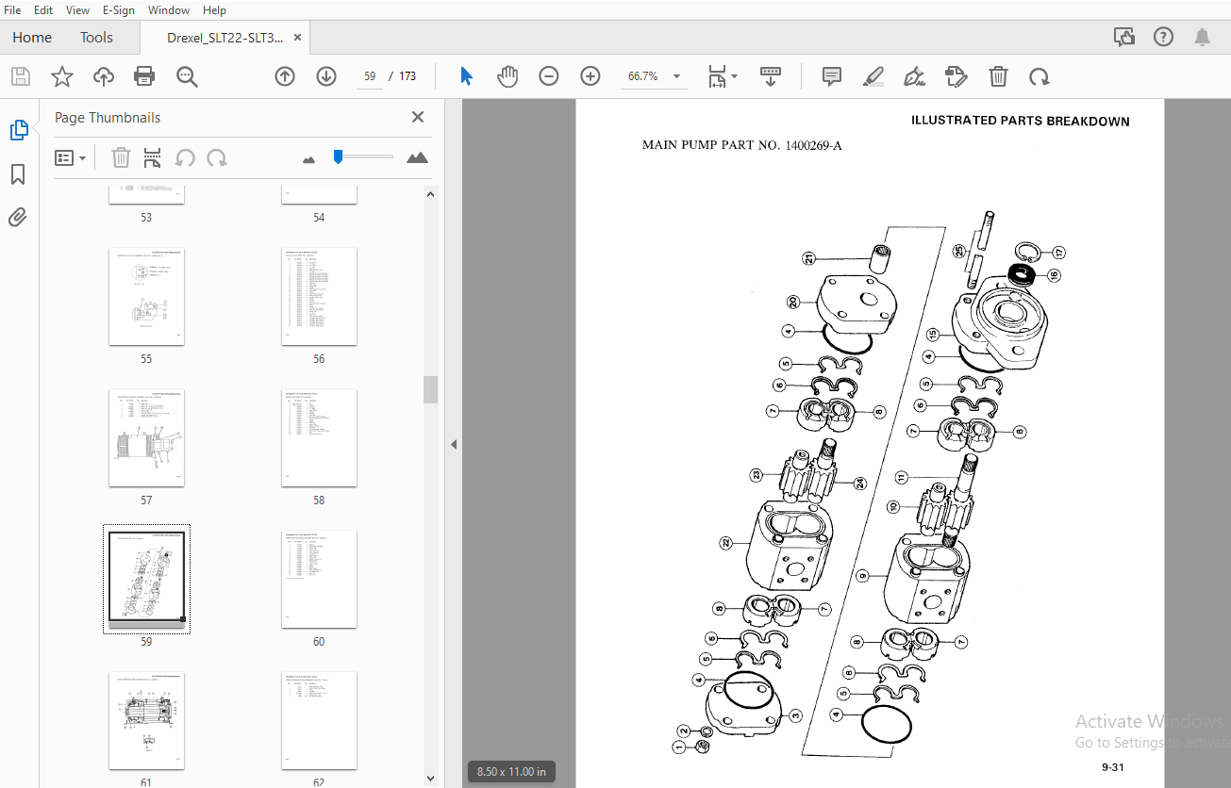Click the 8.50 x 11.00 in page size label
Screen dimensions: 1231x788
click(511, 771)
